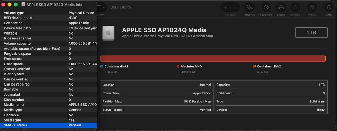Select the BSD device node row
Screen dimensions: 337x131
click(x=48, y=18)
